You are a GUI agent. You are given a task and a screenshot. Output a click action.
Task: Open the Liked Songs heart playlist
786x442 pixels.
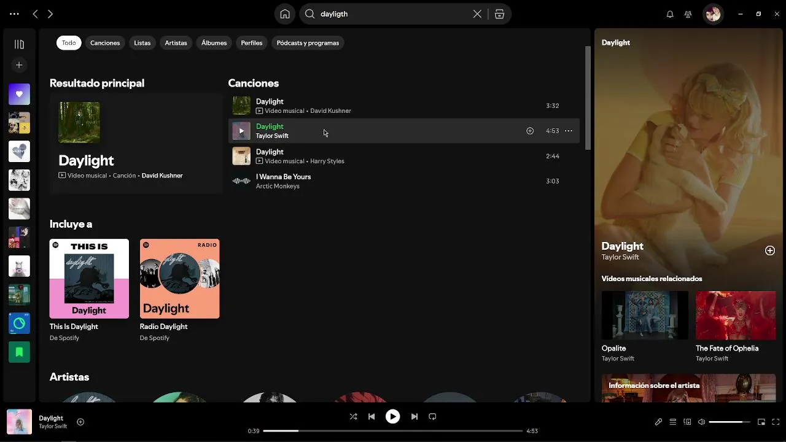pyautogui.click(x=19, y=94)
